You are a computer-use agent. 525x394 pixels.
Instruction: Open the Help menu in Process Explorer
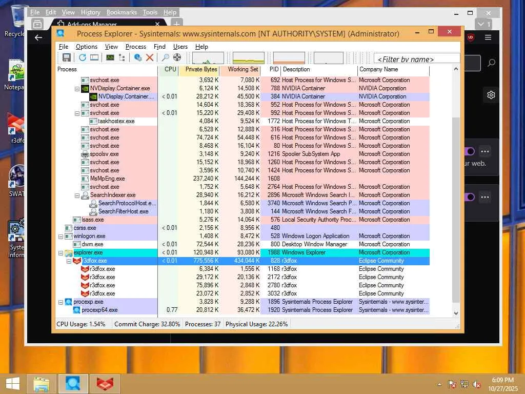(201, 47)
